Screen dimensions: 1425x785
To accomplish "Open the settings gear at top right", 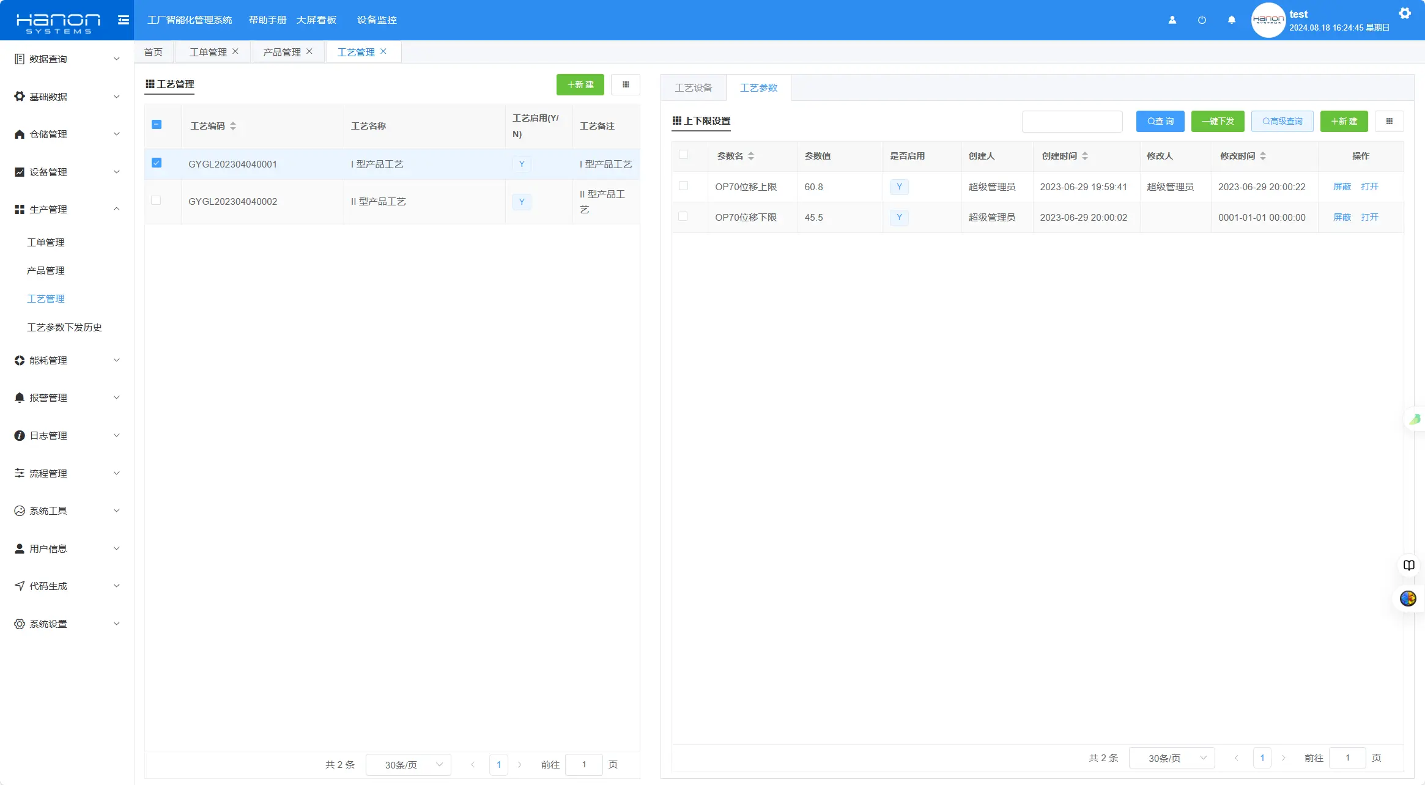I will pos(1404,13).
